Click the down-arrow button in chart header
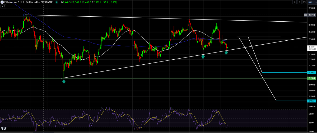317x133 pixels. pos(295,2)
